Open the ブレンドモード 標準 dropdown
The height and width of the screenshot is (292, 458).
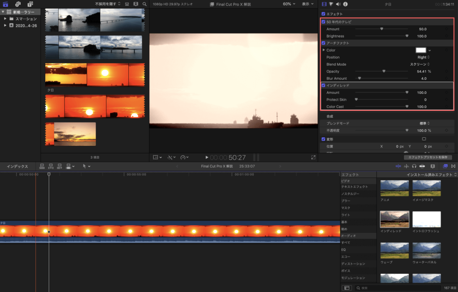[x=424, y=123]
